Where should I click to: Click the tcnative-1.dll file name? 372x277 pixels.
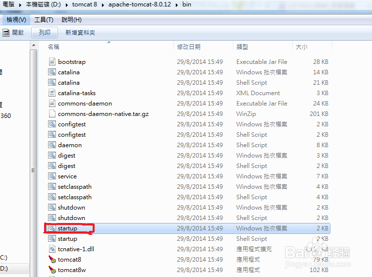pos(76,249)
